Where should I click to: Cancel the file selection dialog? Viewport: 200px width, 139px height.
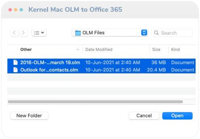(x=144, y=116)
